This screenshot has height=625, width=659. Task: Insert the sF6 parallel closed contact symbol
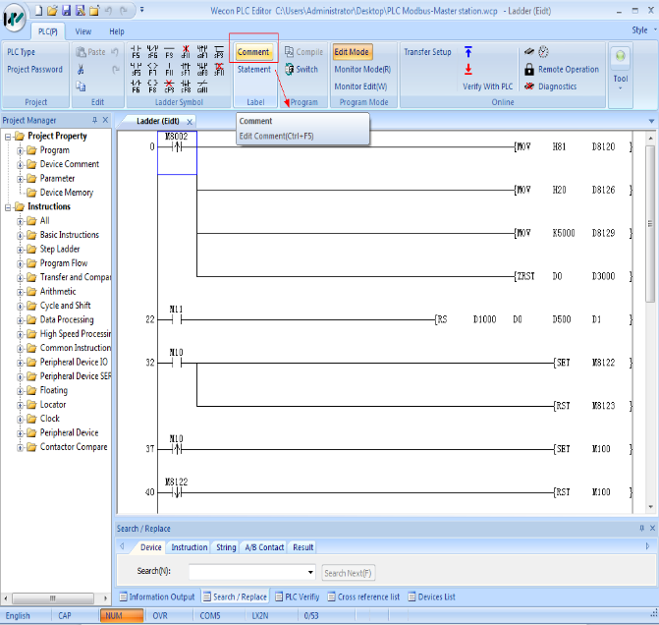pyautogui.click(x=152, y=52)
